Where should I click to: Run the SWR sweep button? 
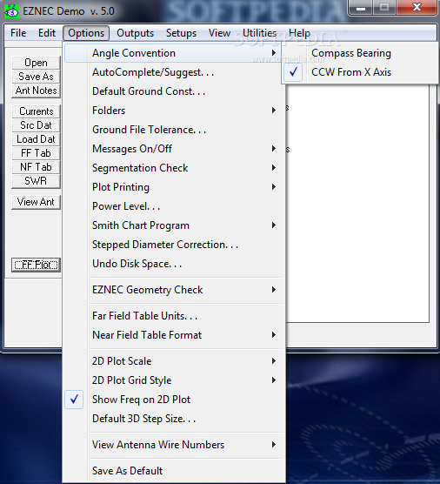[x=36, y=181]
